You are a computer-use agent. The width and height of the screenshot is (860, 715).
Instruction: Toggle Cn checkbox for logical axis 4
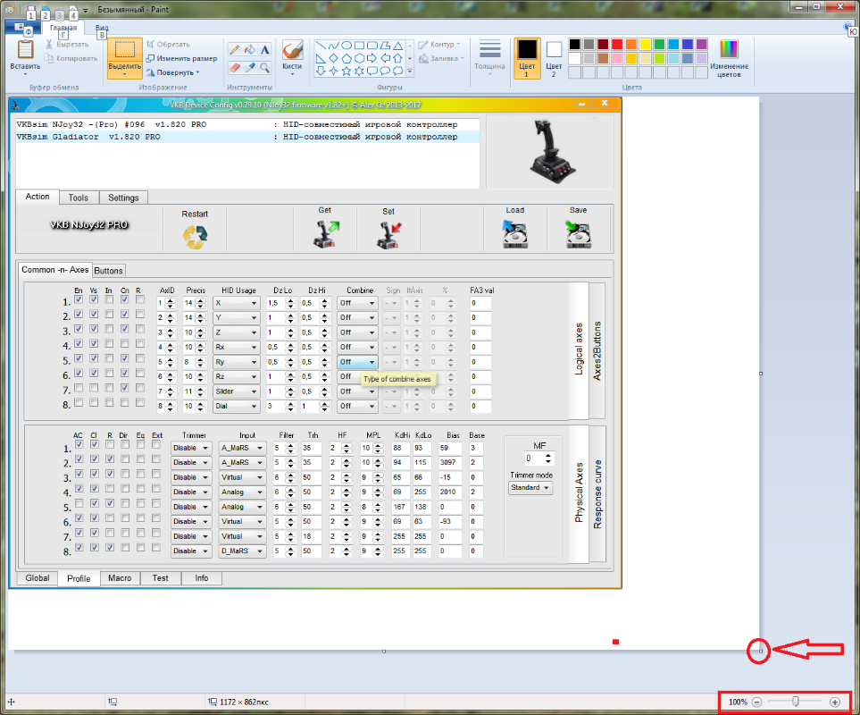(124, 343)
